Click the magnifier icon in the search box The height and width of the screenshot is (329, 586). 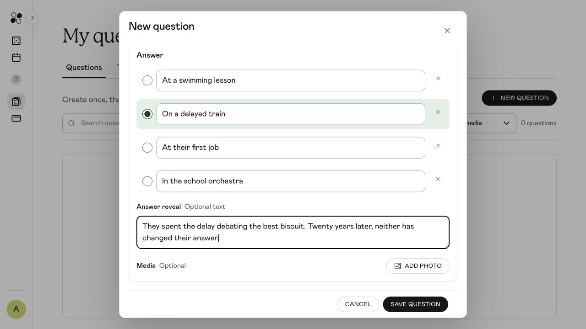(x=71, y=123)
